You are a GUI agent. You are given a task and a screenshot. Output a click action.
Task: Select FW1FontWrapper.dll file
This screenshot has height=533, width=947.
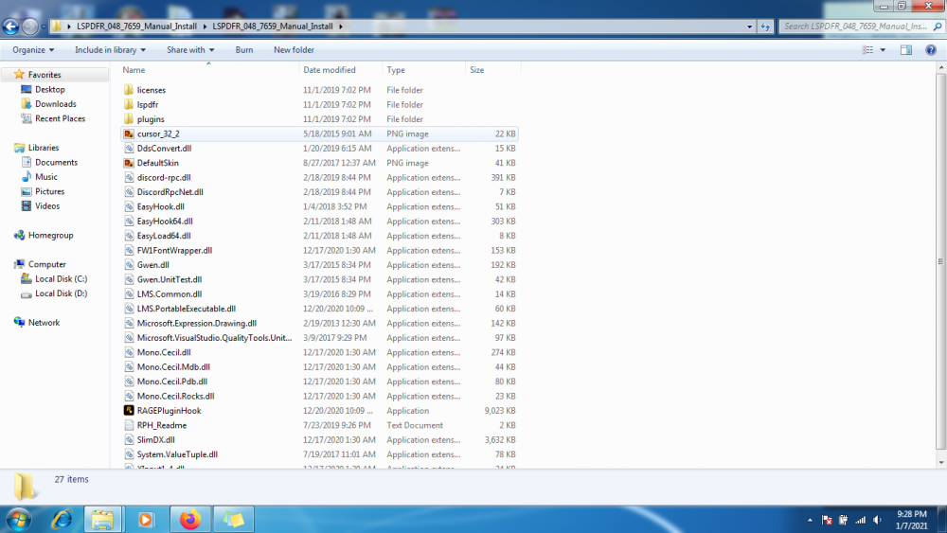[x=174, y=251]
